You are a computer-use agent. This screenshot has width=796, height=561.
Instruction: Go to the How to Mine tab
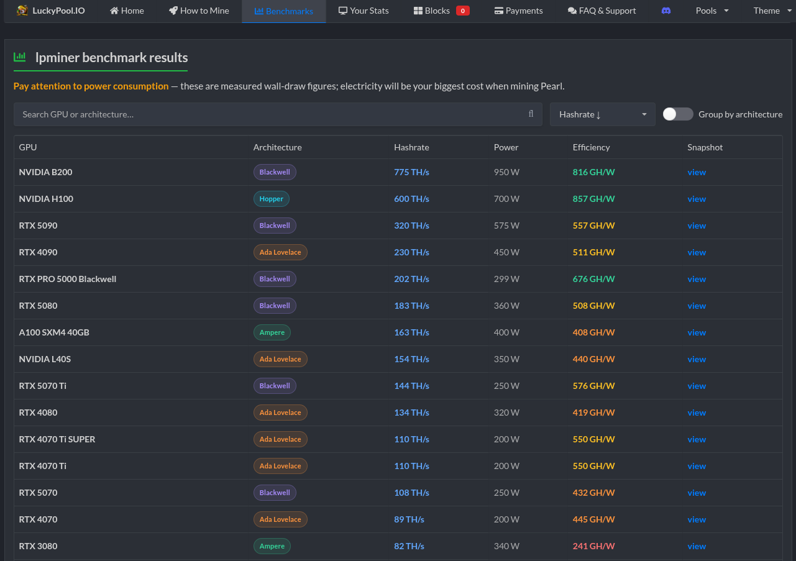coord(199,11)
